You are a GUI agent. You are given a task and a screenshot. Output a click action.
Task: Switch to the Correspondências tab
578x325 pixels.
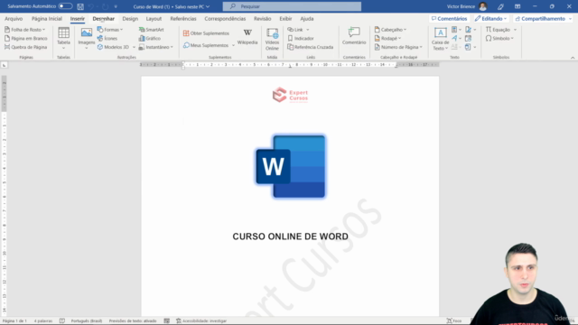click(225, 19)
